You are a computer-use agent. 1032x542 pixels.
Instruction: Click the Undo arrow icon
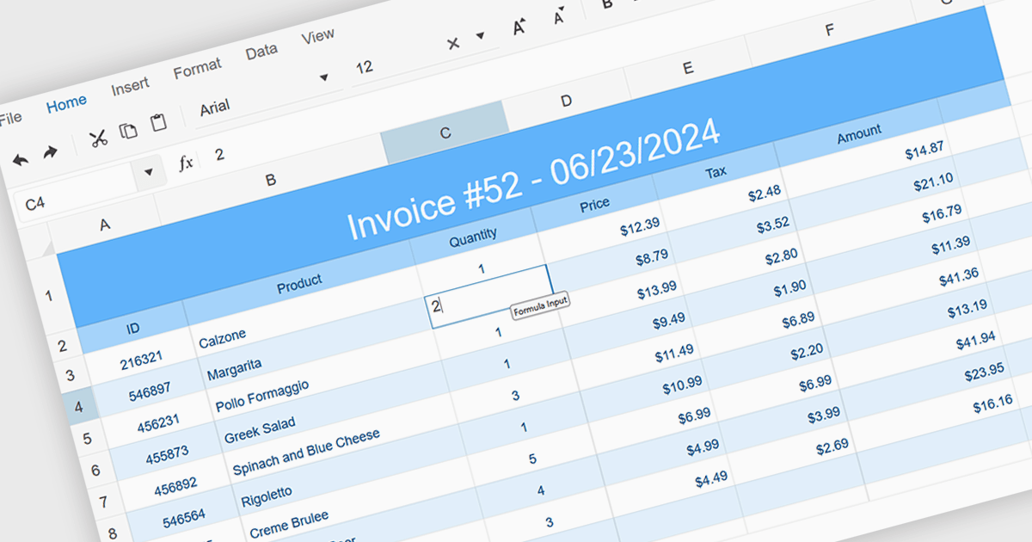pyautogui.click(x=21, y=159)
